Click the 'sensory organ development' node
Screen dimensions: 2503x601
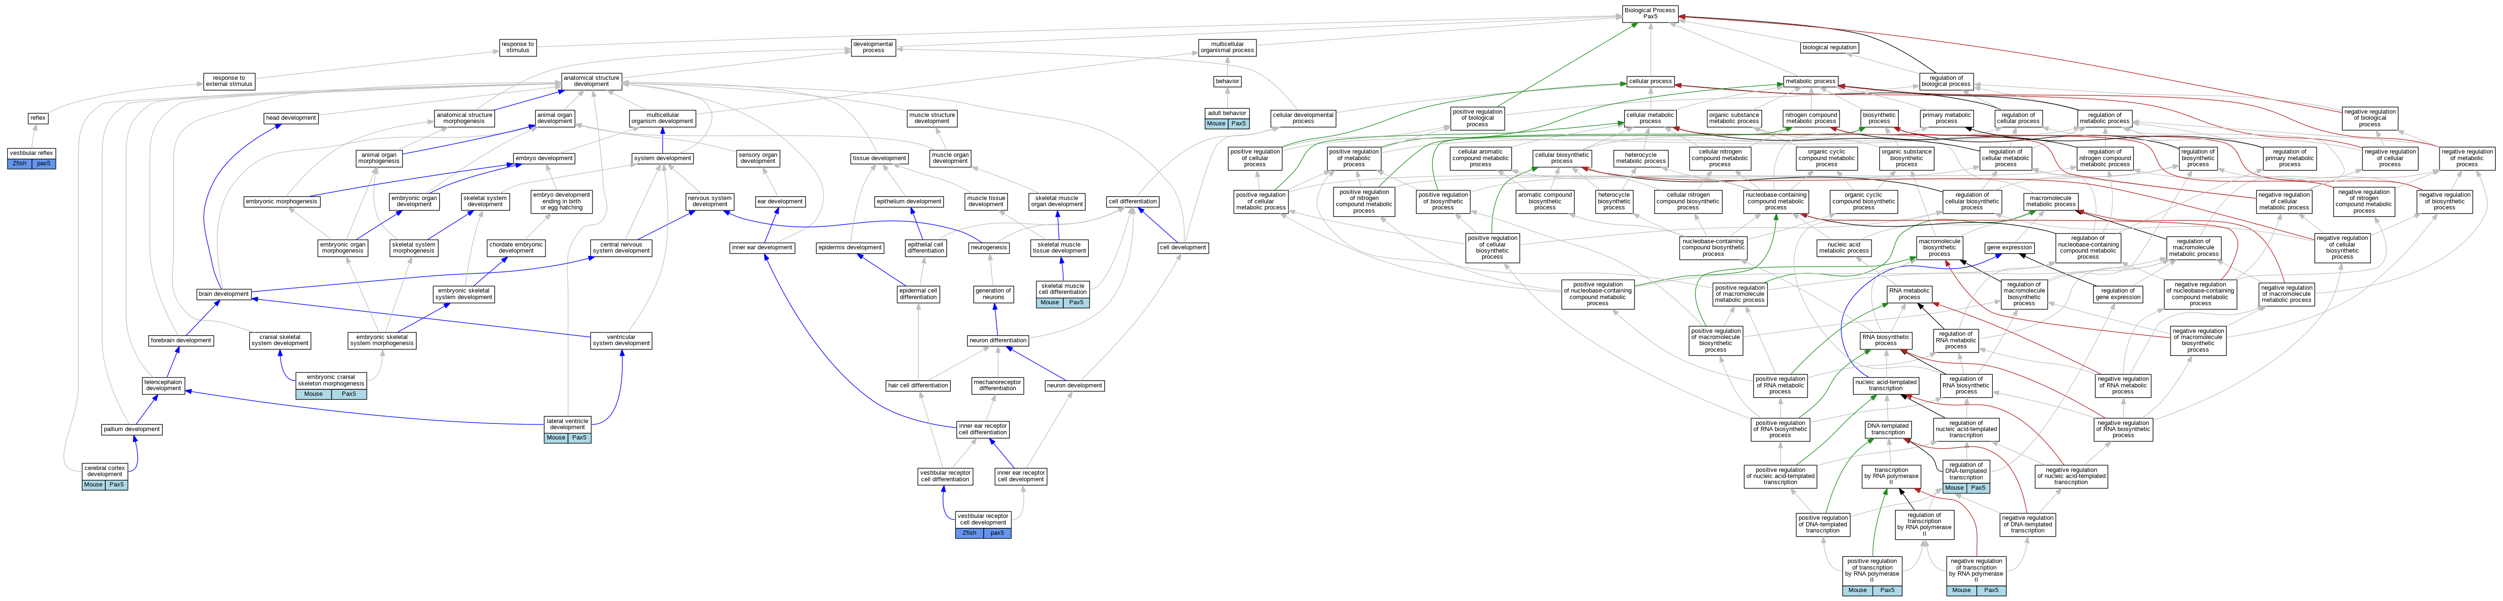[x=758, y=157]
